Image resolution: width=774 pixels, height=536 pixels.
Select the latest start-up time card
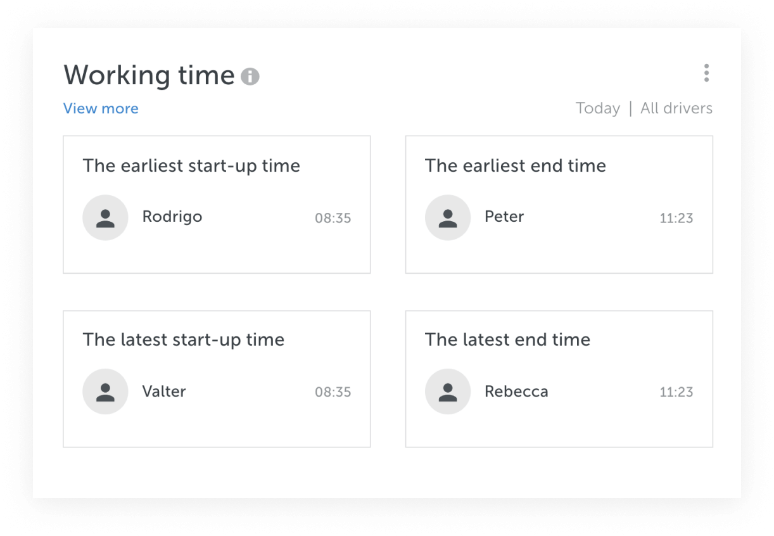click(217, 379)
